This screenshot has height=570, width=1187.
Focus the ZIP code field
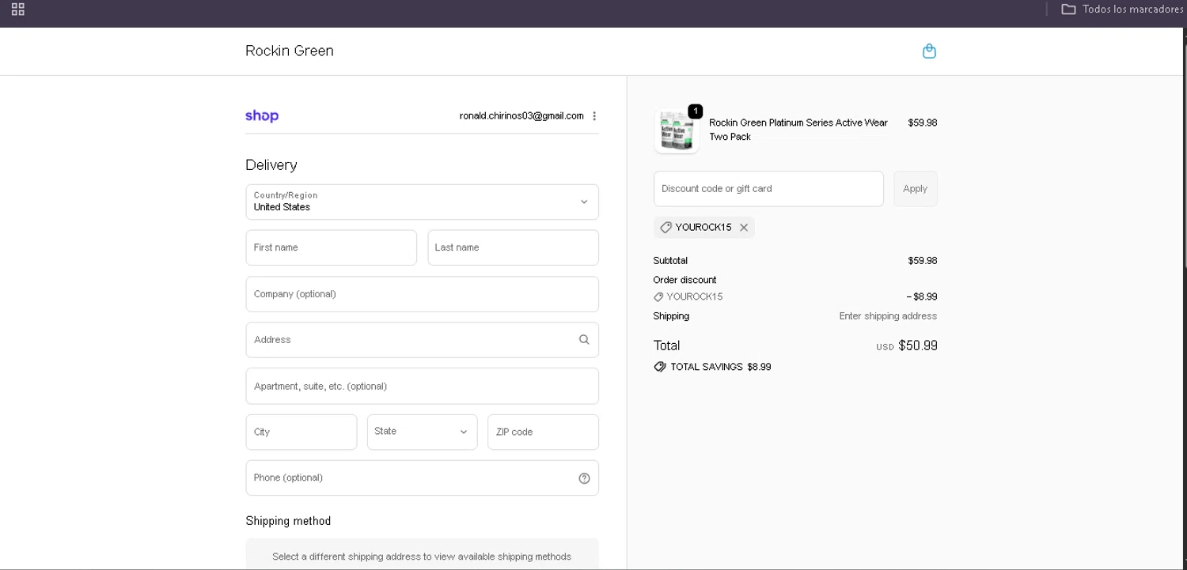pos(543,432)
